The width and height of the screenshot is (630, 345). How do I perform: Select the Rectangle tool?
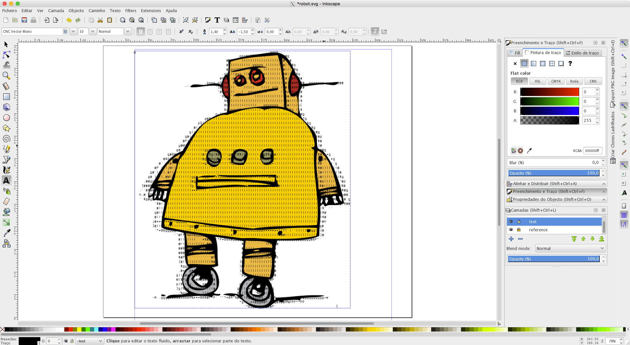click(7, 97)
